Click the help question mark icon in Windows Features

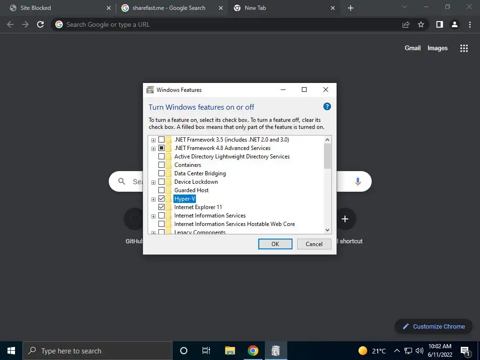(x=327, y=106)
